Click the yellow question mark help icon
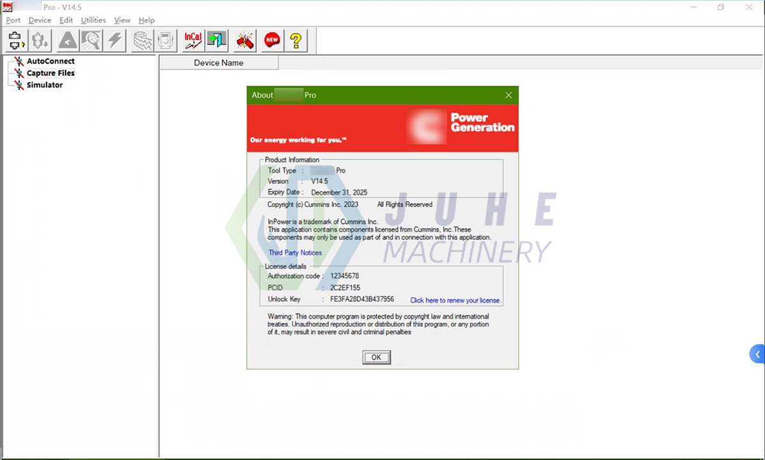This screenshot has width=765, height=460. click(x=296, y=40)
